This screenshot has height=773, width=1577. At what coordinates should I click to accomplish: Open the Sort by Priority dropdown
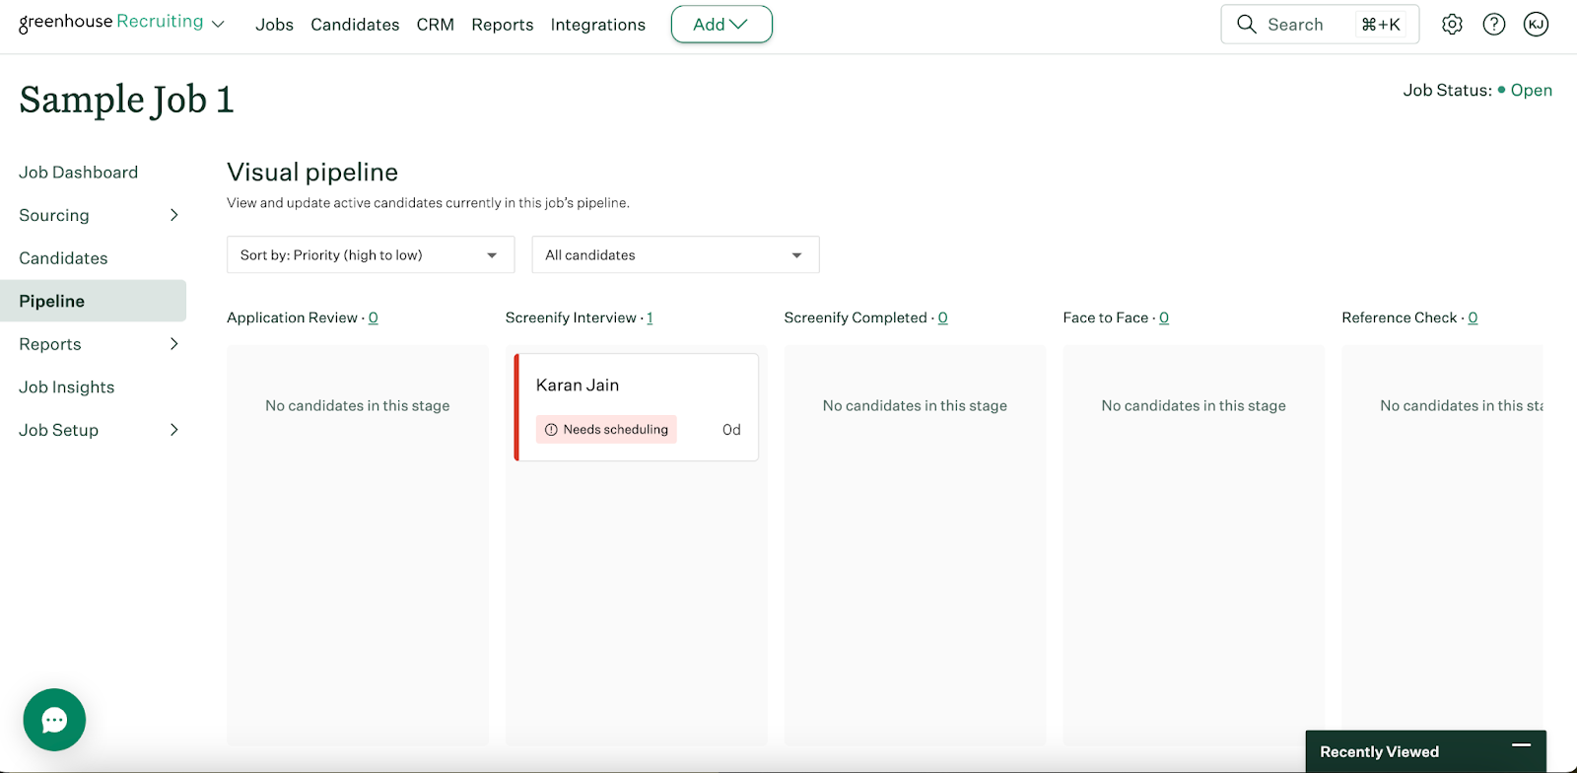[371, 254]
